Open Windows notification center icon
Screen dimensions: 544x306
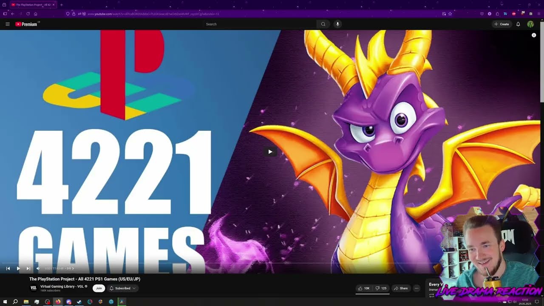point(537,302)
